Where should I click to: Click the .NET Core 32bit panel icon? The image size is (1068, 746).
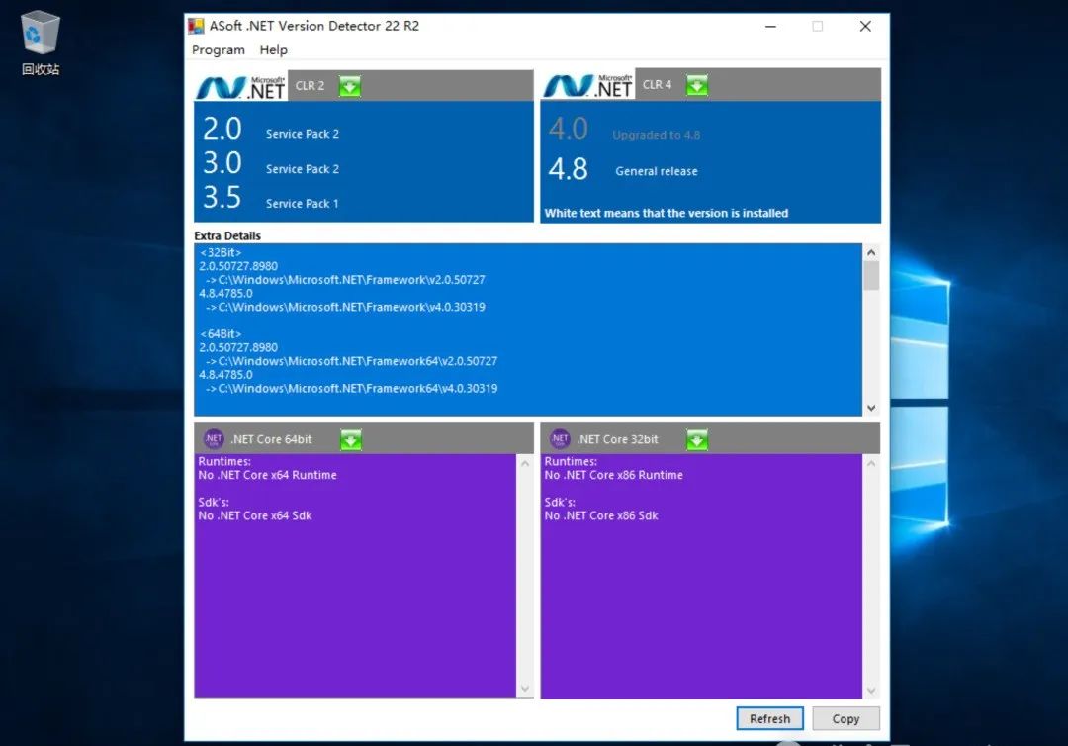pos(561,438)
